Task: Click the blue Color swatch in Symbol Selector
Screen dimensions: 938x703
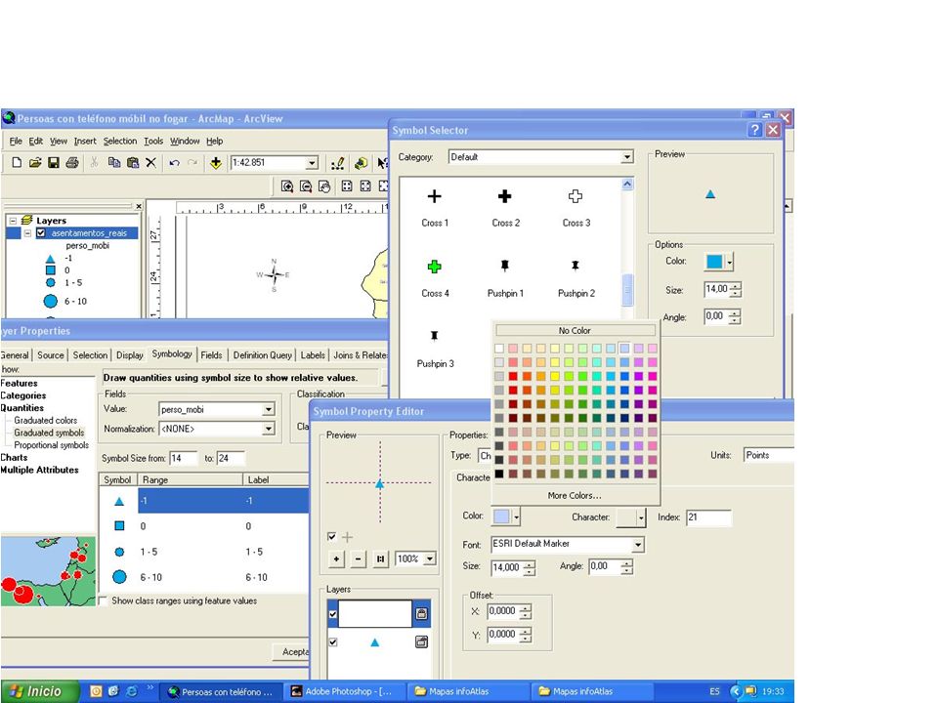Action: [714, 262]
